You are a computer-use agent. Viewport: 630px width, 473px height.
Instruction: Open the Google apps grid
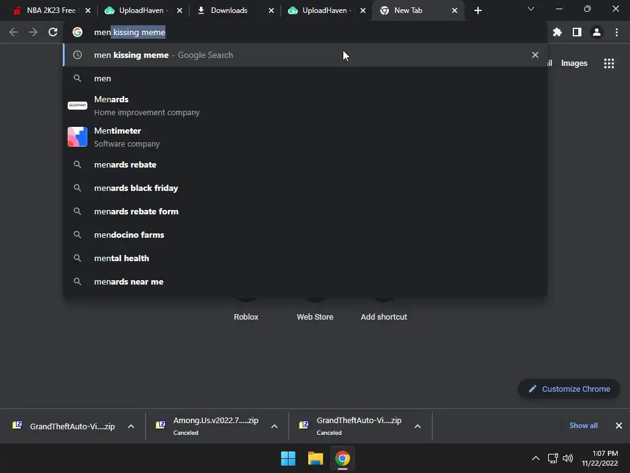608,63
